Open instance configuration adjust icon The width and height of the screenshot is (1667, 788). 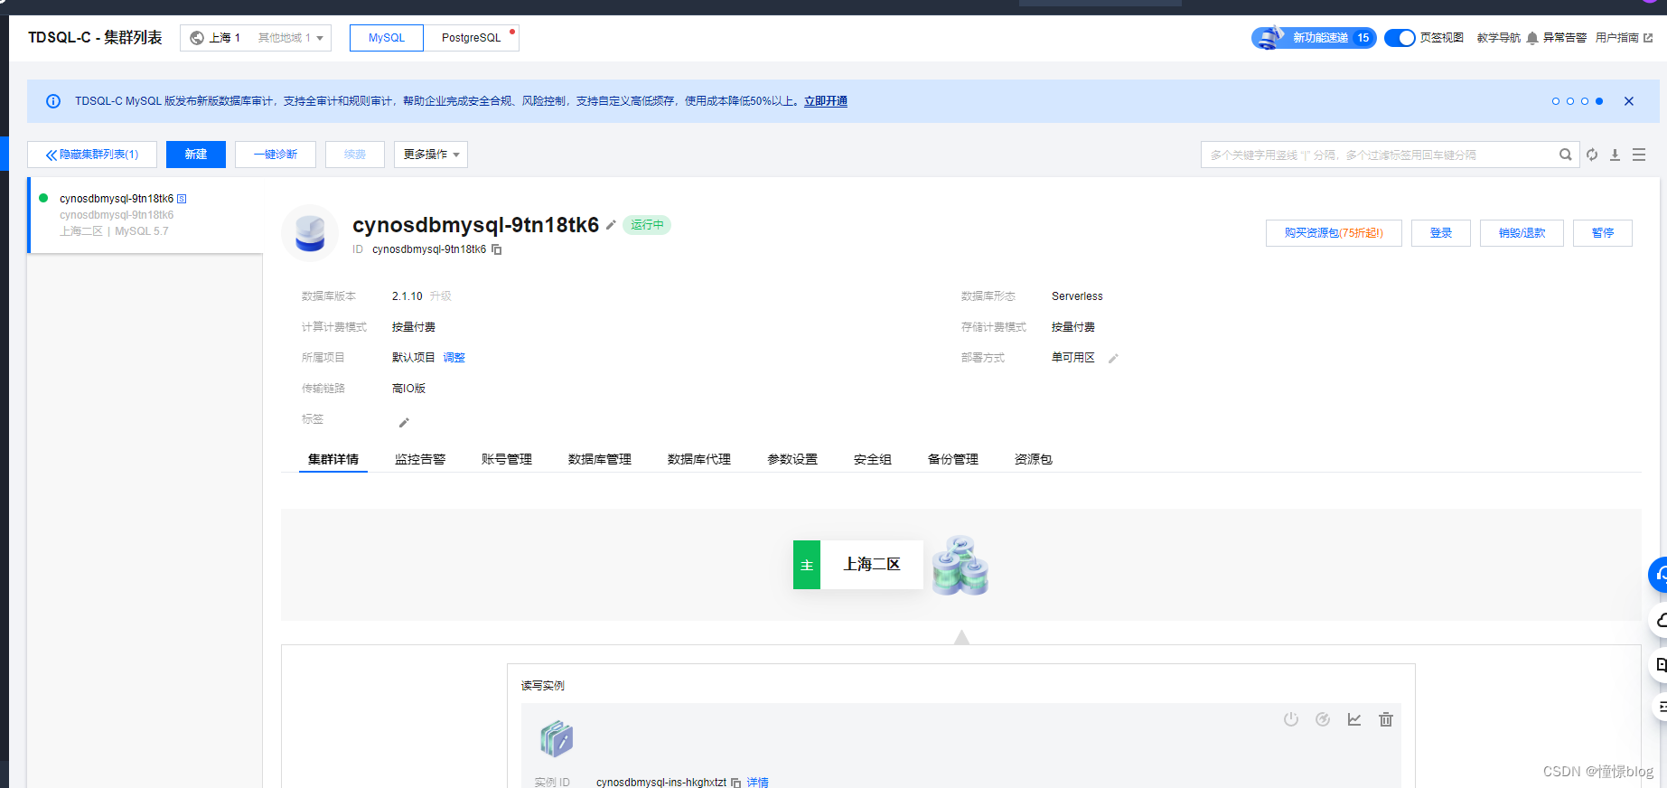click(x=1323, y=719)
